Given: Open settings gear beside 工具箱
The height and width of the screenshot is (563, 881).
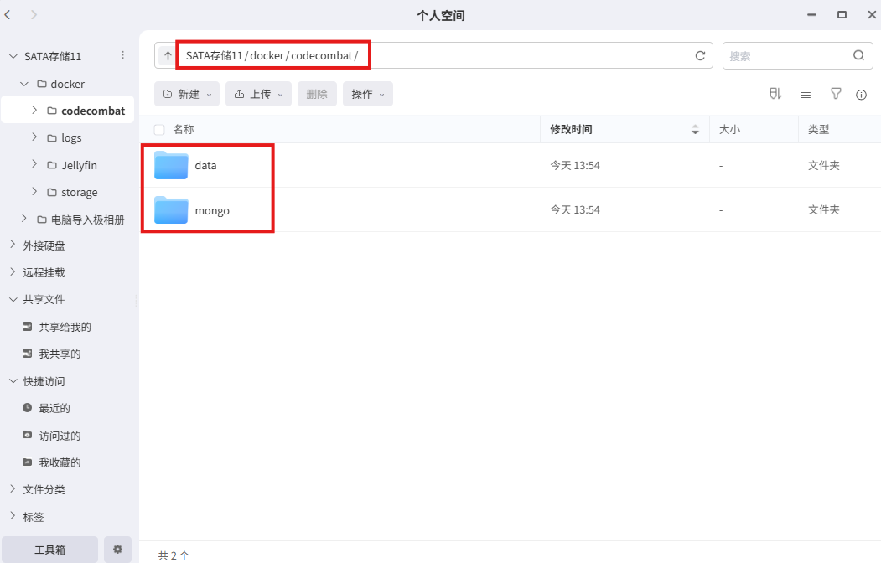Looking at the screenshot, I should click(x=117, y=549).
